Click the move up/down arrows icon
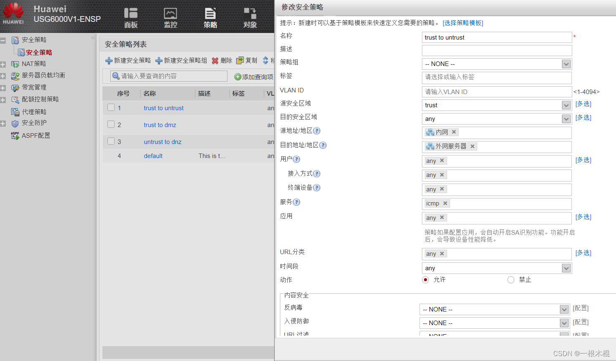This screenshot has width=616, height=361. [x=265, y=61]
